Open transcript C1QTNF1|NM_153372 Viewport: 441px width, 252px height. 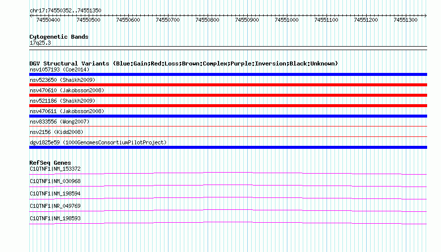[x=55, y=169]
